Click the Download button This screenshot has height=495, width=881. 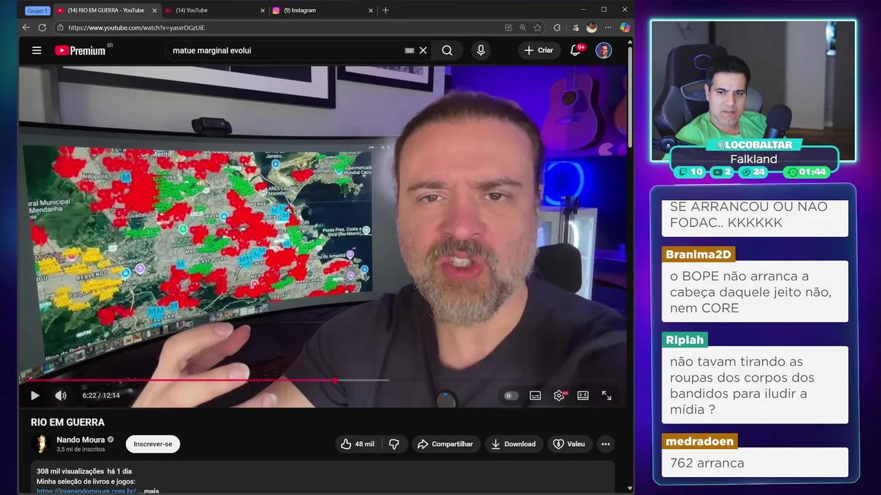(513, 444)
